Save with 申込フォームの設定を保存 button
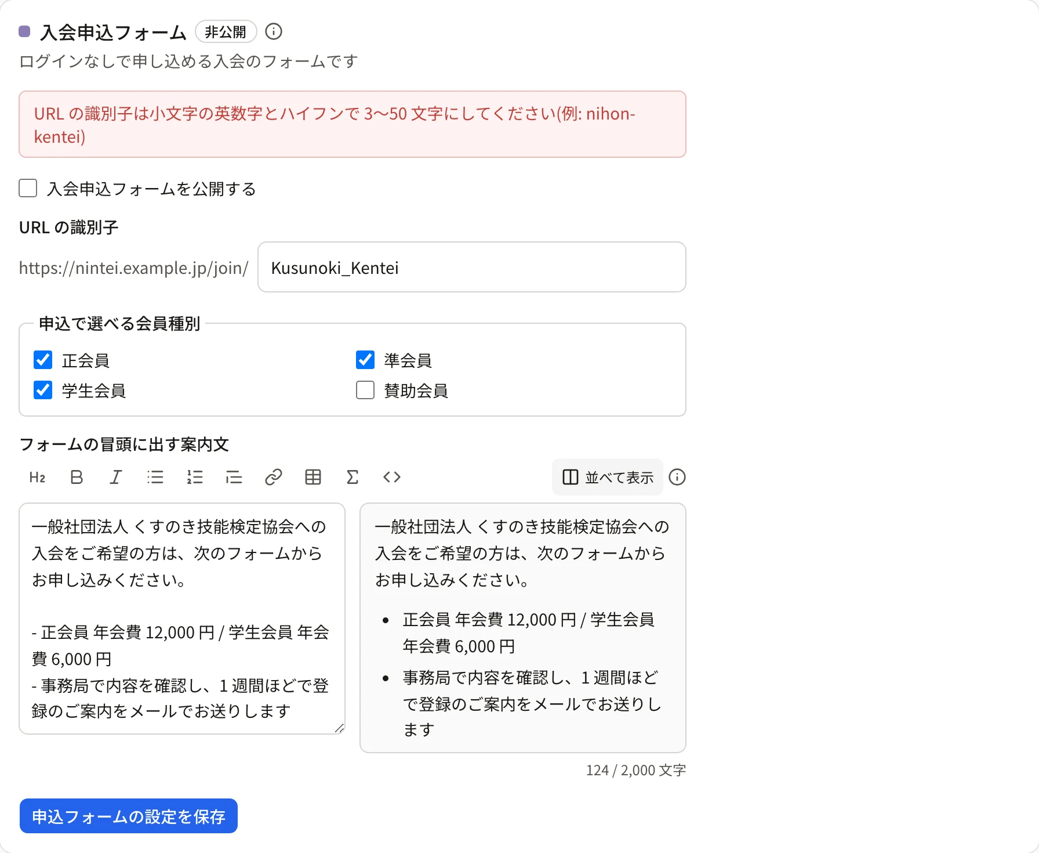1039x853 pixels. point(129,816)
